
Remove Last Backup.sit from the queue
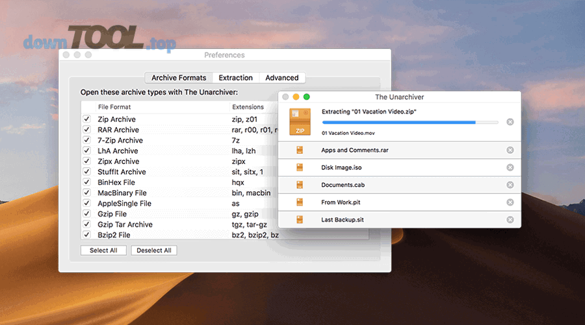510,220
